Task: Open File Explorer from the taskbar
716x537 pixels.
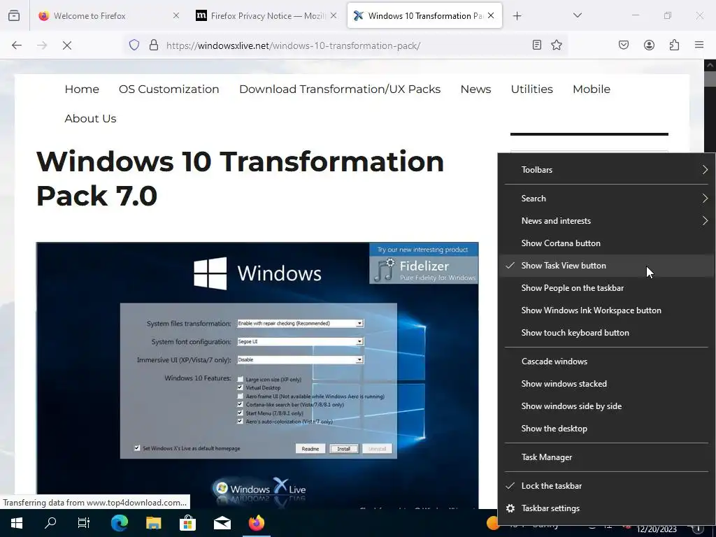Action: coord(153,523)
